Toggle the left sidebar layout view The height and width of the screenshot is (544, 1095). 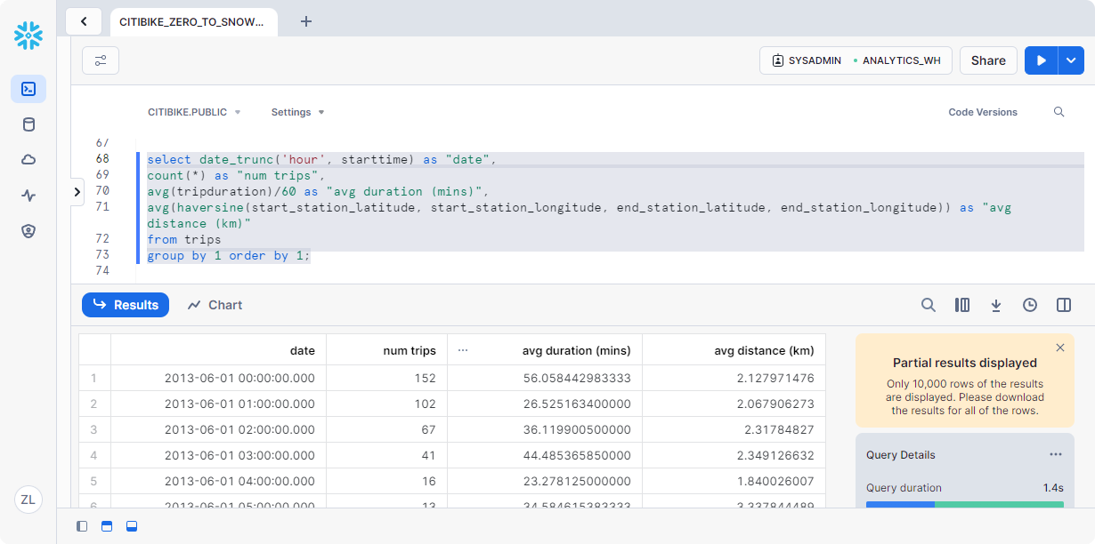(x=82, y=526)
